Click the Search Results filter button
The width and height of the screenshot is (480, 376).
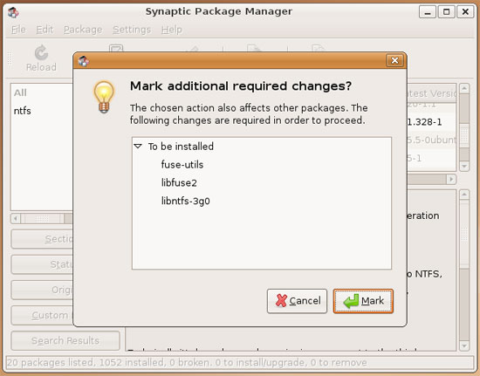pos(65,340)
